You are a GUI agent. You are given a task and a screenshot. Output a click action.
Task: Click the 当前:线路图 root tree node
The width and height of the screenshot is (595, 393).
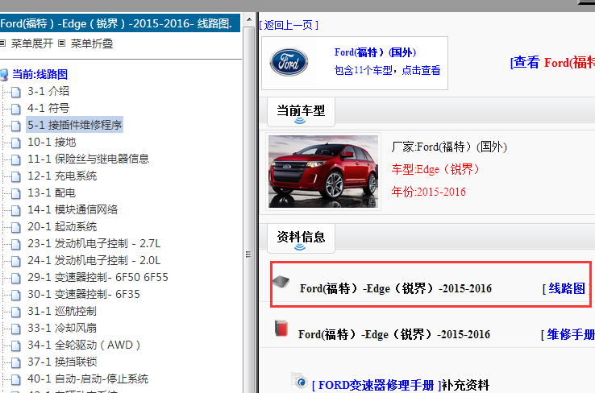point(40,74)
